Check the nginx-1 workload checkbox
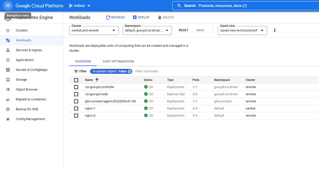 point(76,108)
